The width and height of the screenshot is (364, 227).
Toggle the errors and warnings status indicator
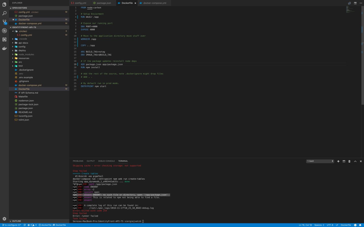32,225
